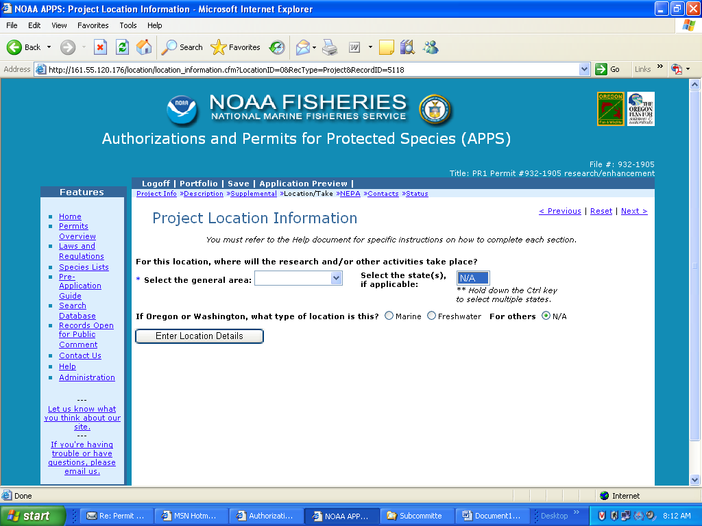Click Logoff in the navigation bar
The height and width of the screenshot is (526, 702).
tap(156, 184)
